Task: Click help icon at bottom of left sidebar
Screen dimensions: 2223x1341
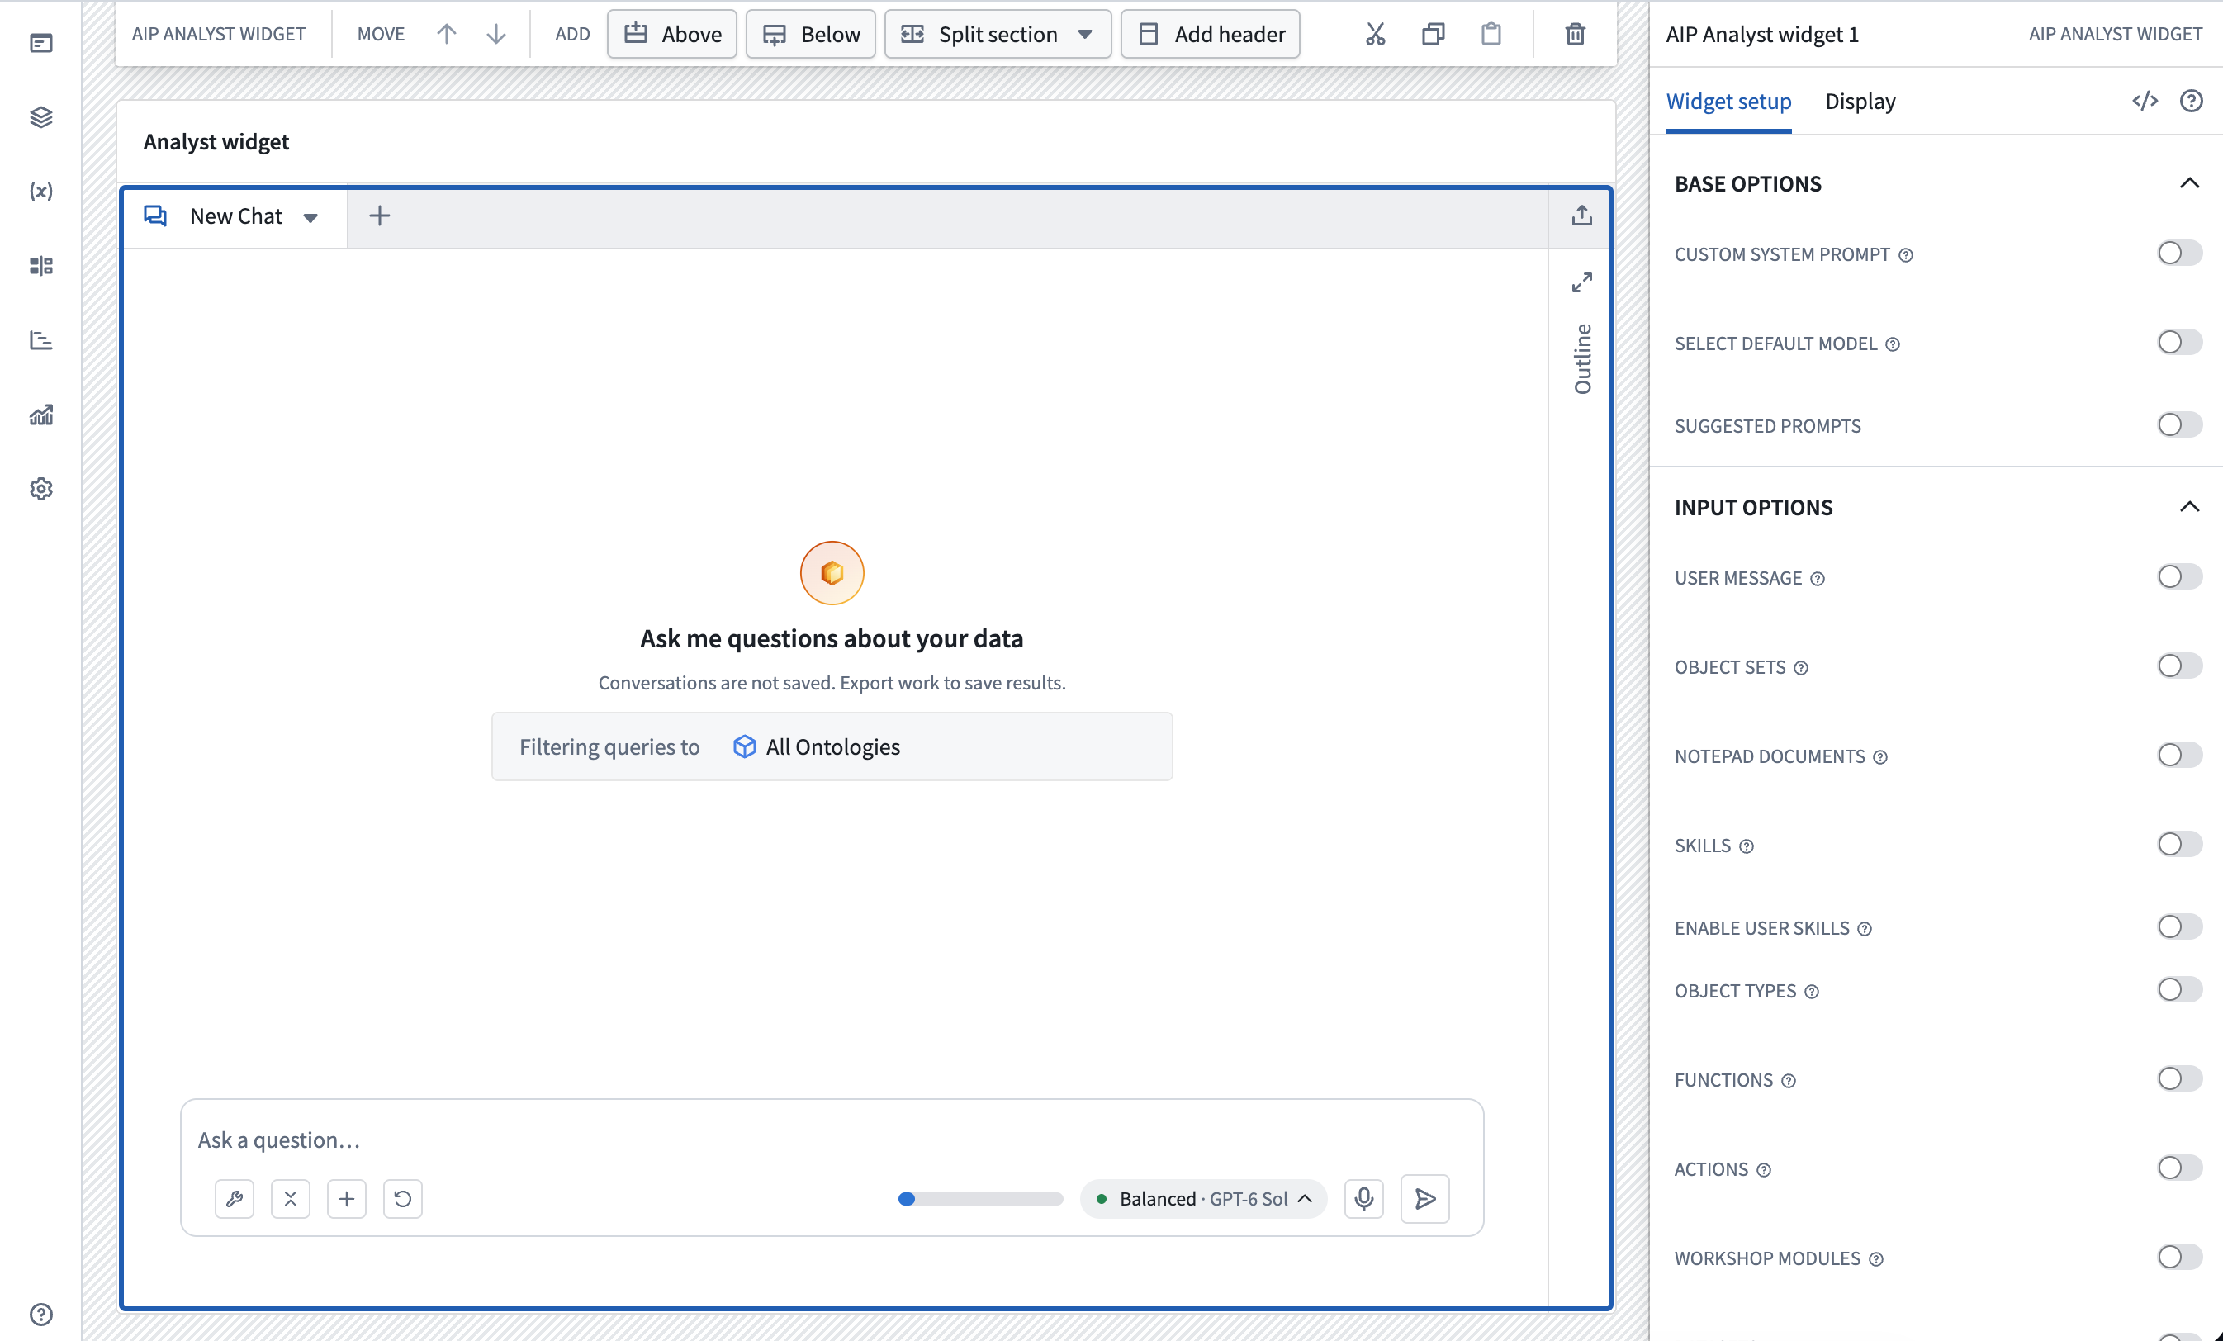Action: pyautogui.click(x=41, y=1314)
